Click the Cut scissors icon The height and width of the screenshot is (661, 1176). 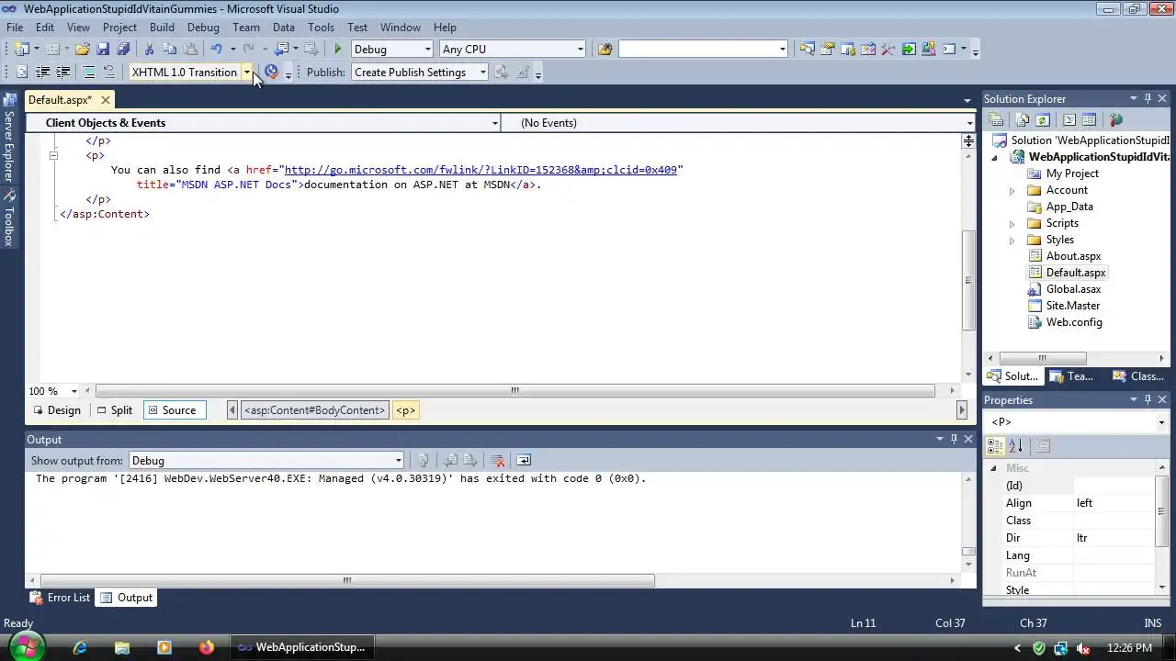coord(149,50)
